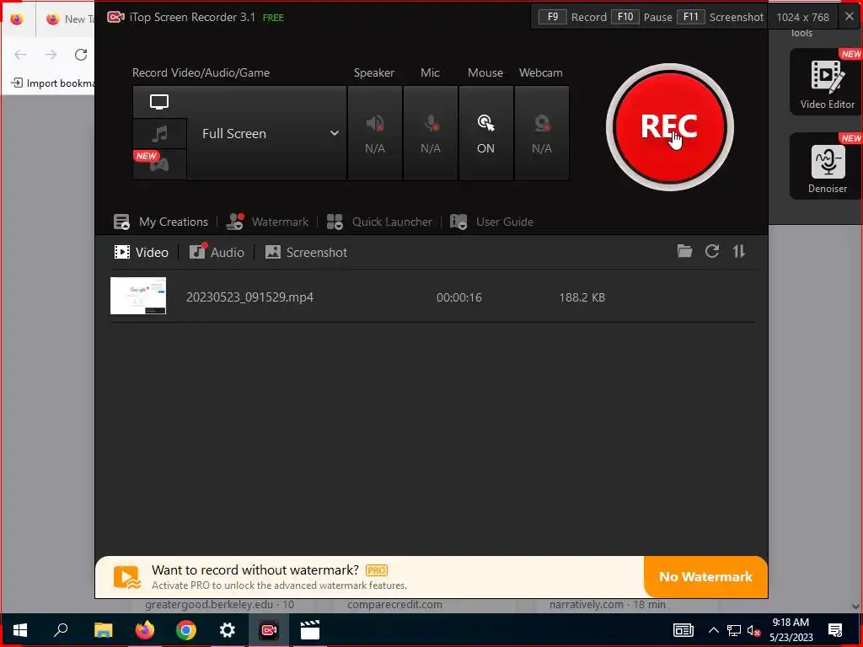Toggle the Mic recording option
The image size is (863, 647).
431,133
